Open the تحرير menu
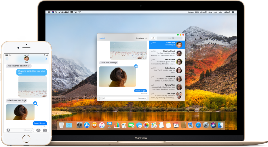 (215, 12)
